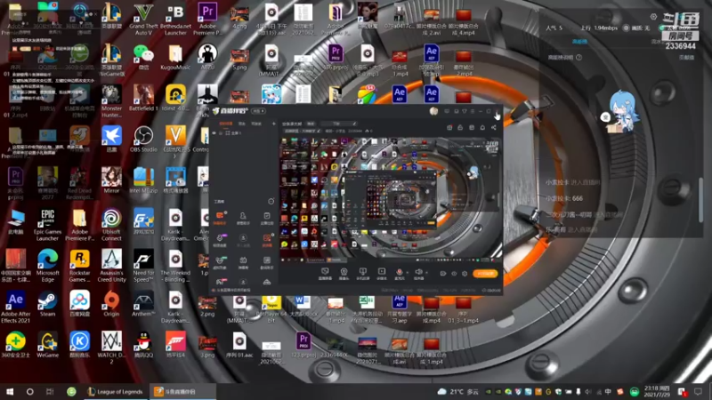Add a new scene with plus icon
Image resolution: width=712 pixels, height=400 pixels.
[274, 124]
